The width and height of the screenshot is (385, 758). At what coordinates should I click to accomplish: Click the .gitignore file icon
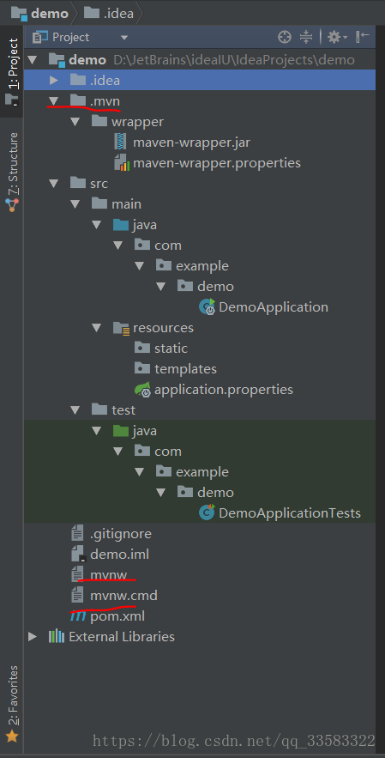click(77, 534)
